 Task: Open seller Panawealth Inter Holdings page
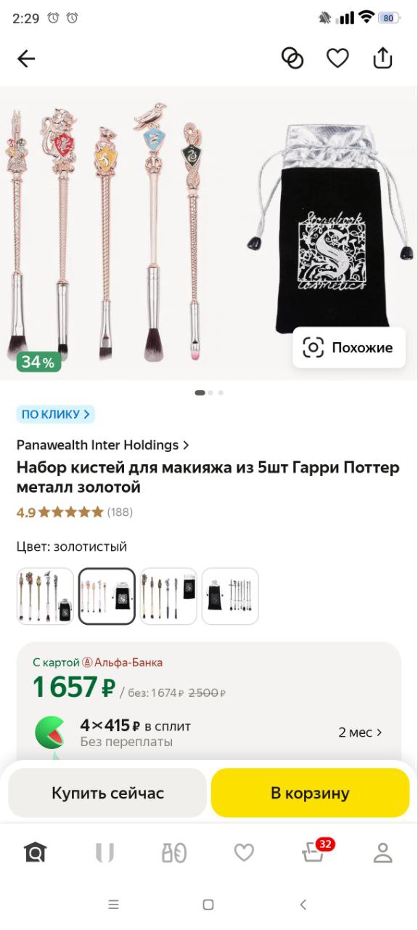tap(103, 445)
